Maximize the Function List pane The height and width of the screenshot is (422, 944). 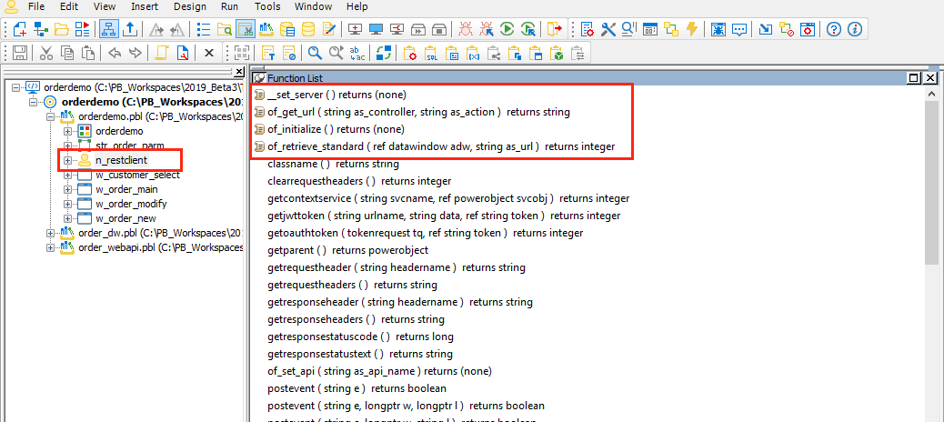point(915,78)
